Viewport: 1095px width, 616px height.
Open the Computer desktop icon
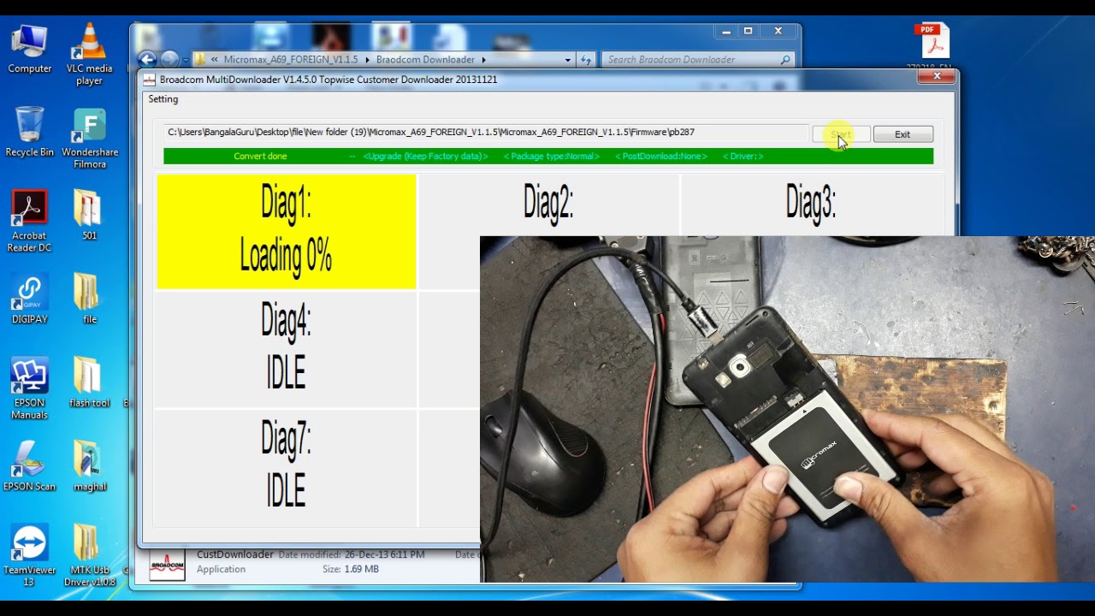[30, 50]
